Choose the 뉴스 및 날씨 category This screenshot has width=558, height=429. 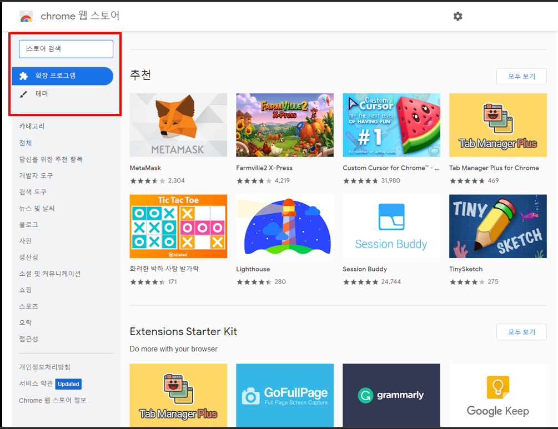[37, 209]
